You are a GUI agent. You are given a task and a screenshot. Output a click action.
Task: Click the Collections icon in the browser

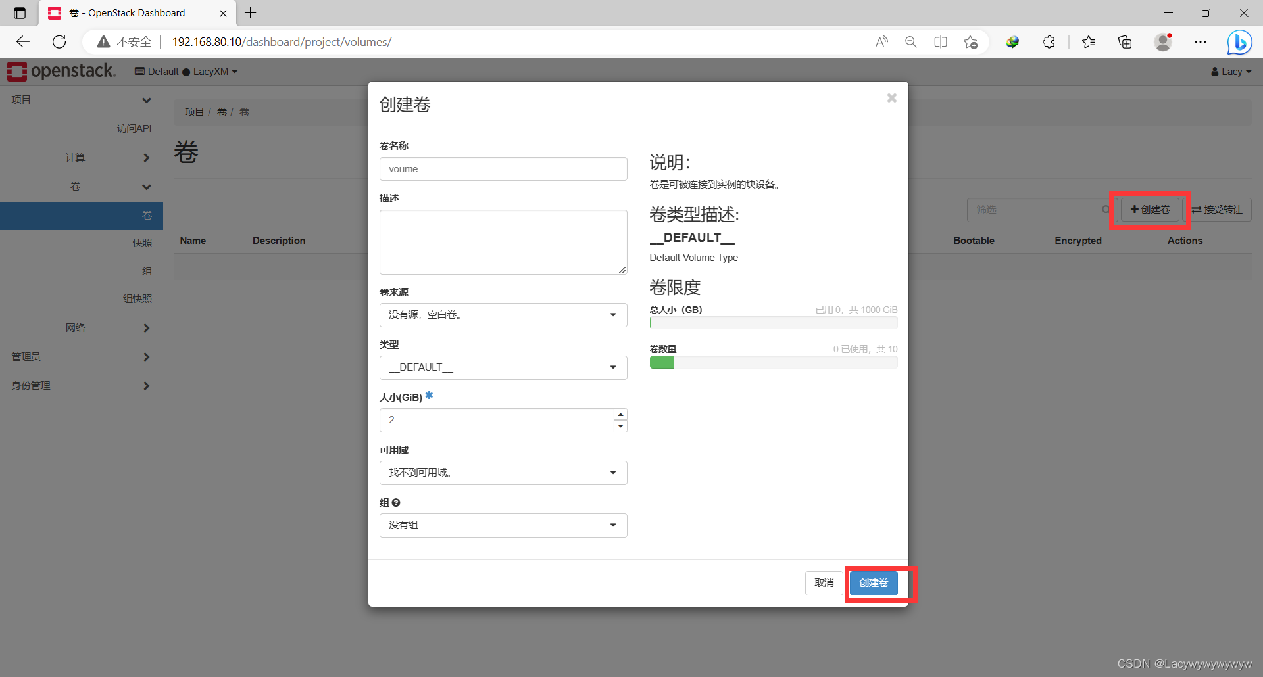click(x=1125, y=41)
